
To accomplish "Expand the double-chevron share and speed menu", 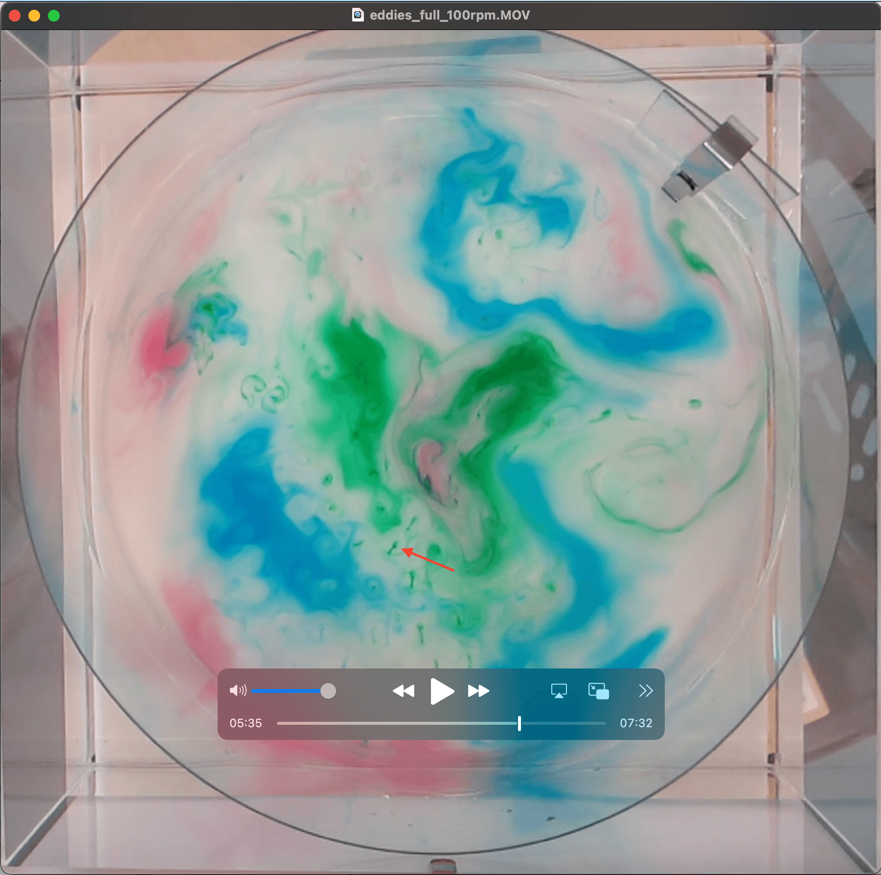I will [x=645, y=691].
